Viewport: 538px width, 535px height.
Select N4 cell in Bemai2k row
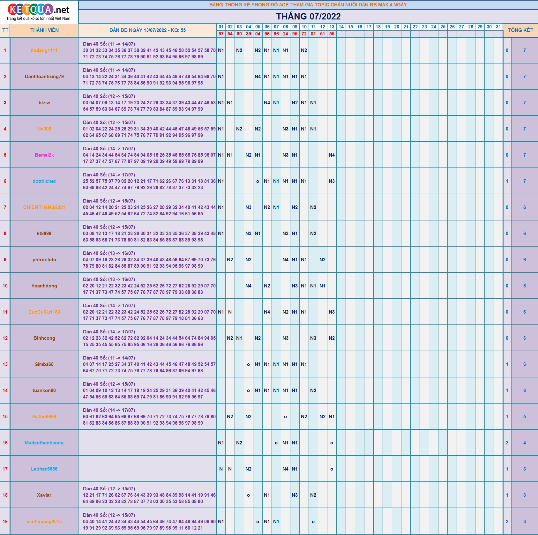332,155
